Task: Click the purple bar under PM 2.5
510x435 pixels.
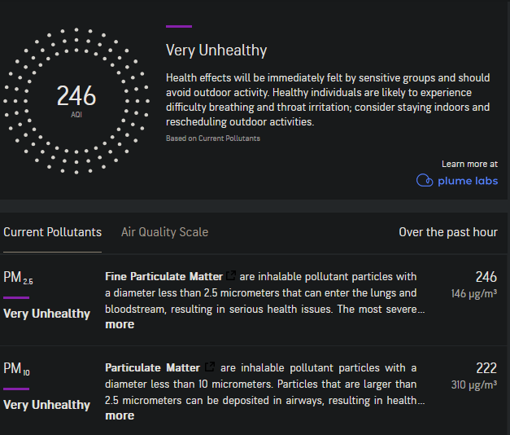Action: click(16, 297)
